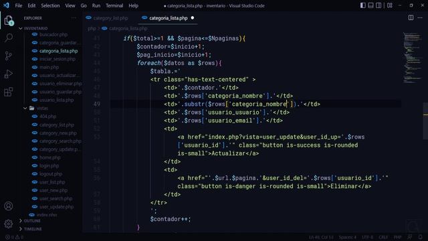The image size is (428, 241).
Task: Open usuario_lista.php in the explorer
Action: (x=56, y=100)
